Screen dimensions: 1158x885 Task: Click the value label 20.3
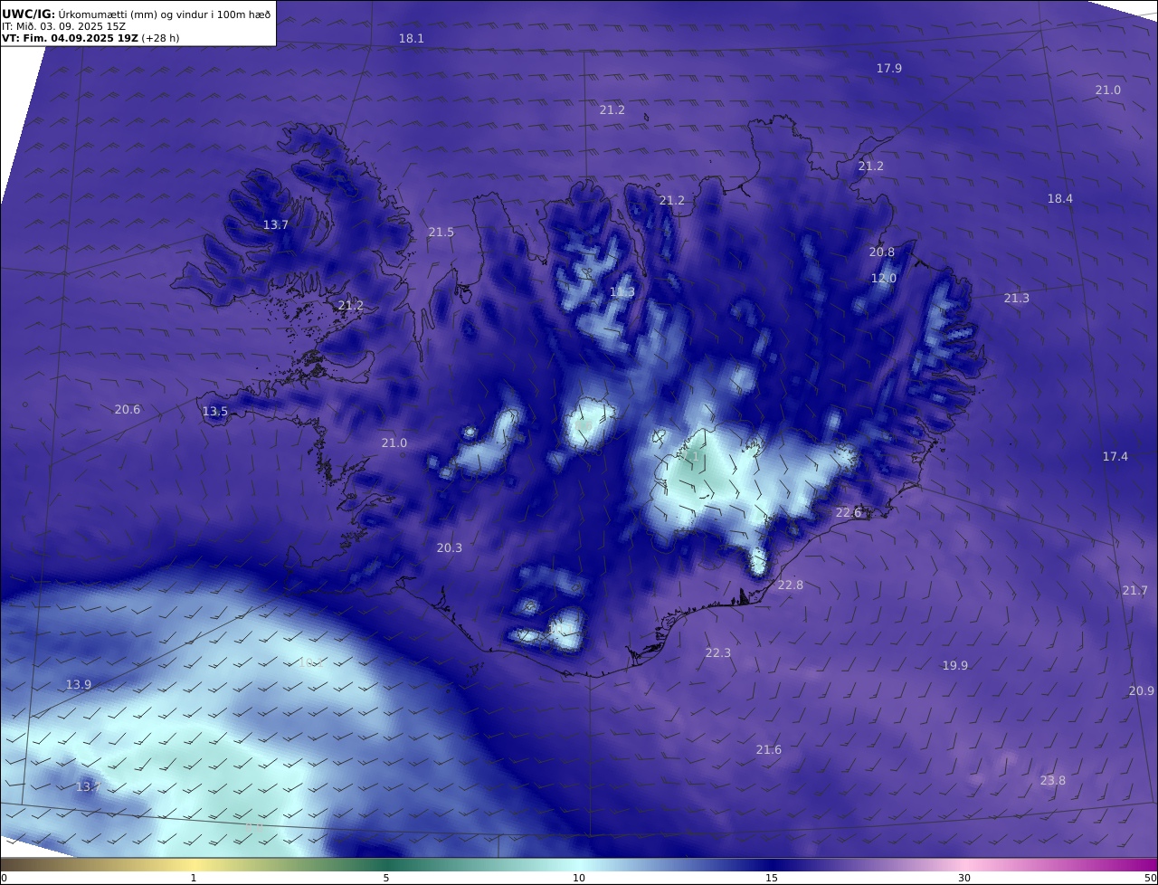449,547
